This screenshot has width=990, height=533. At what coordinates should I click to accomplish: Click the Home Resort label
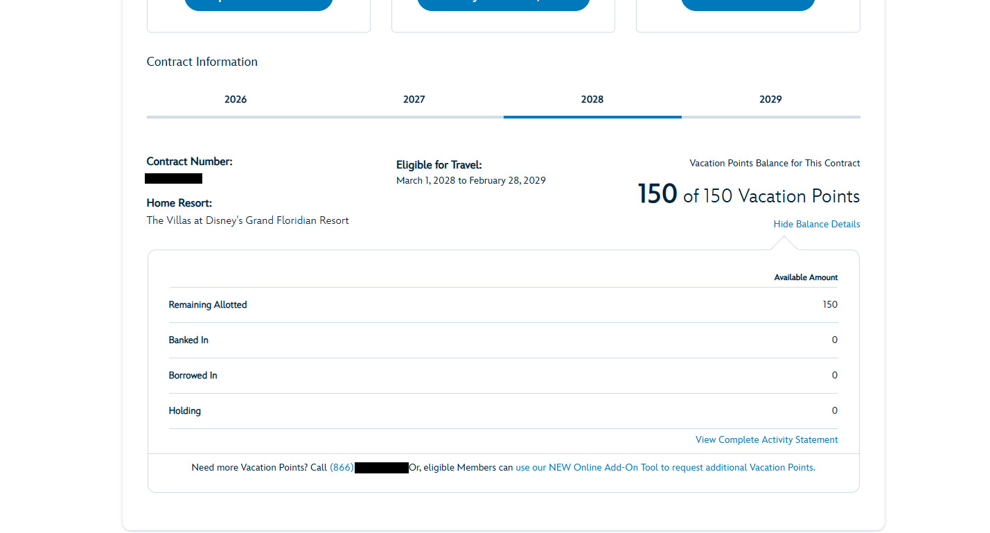click(179, 203)
